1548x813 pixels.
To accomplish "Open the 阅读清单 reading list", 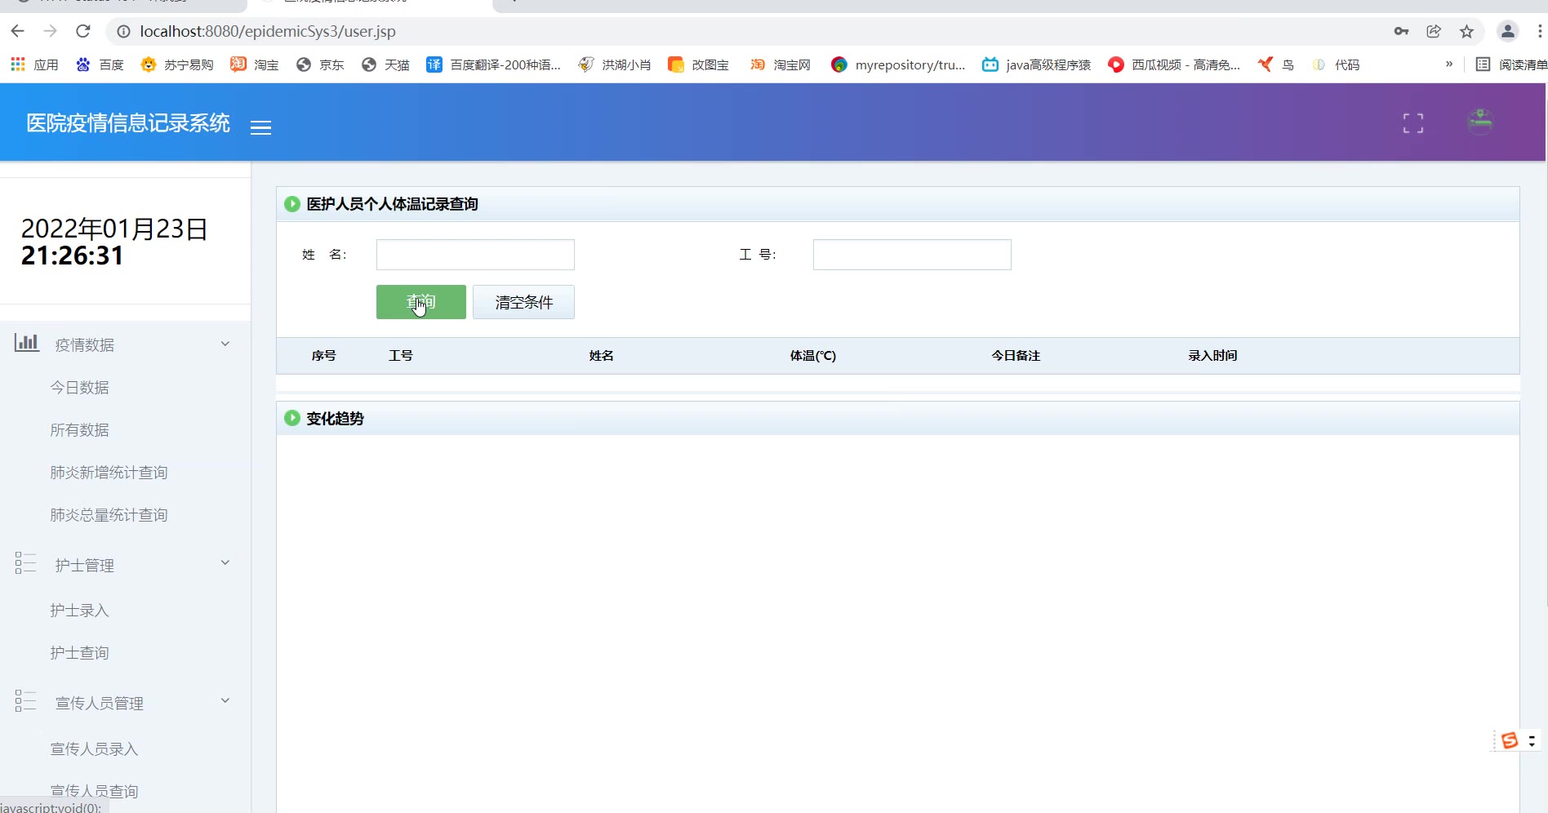I will 1511,64.
